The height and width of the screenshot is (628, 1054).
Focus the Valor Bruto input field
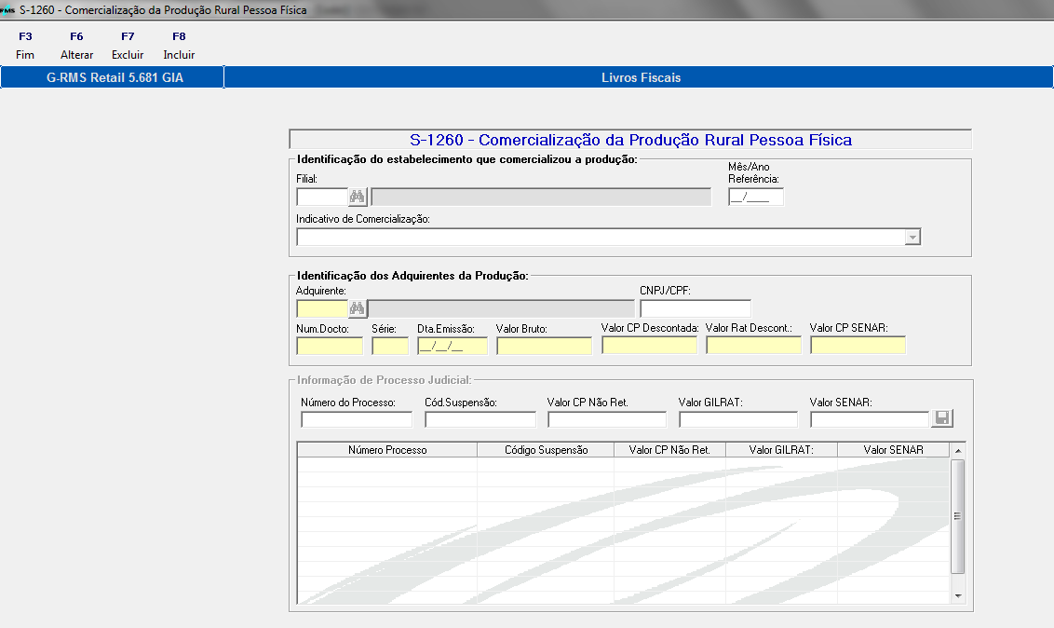(545, 346)
